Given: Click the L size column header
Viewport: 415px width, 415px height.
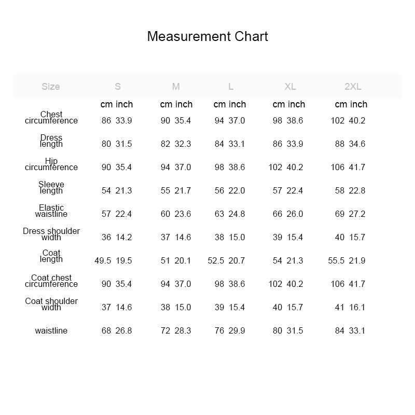Looking at the screenshot, I should coord(231,87).
